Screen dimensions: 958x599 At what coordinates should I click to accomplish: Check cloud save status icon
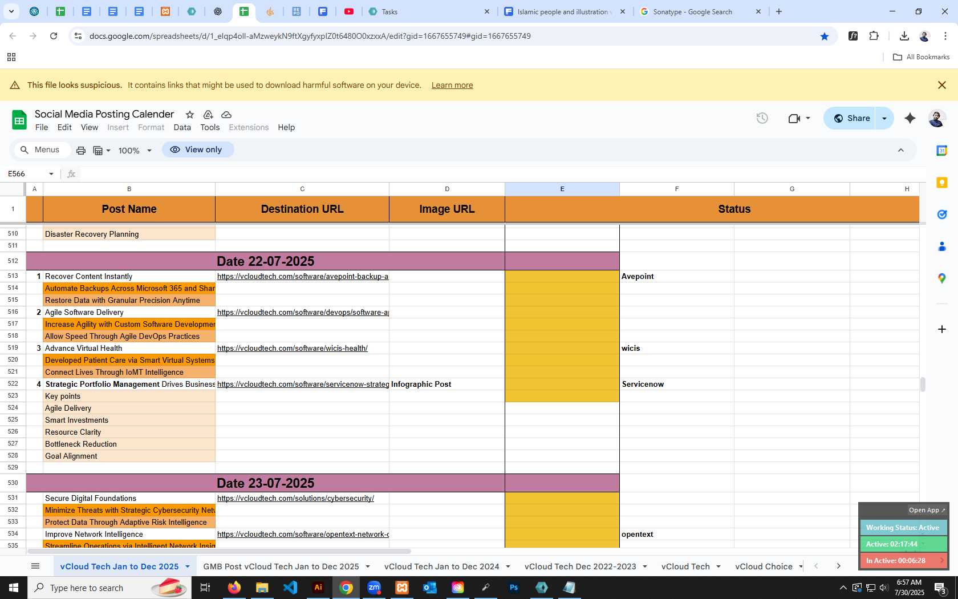pyautogui.click(x=226, y=115)
